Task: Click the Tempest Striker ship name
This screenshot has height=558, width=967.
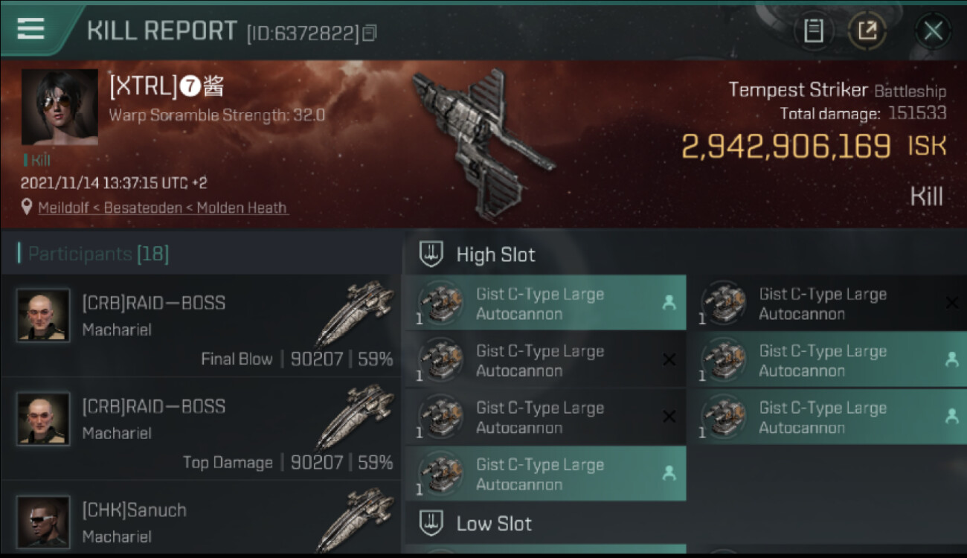Action: [x=798, y=90]
